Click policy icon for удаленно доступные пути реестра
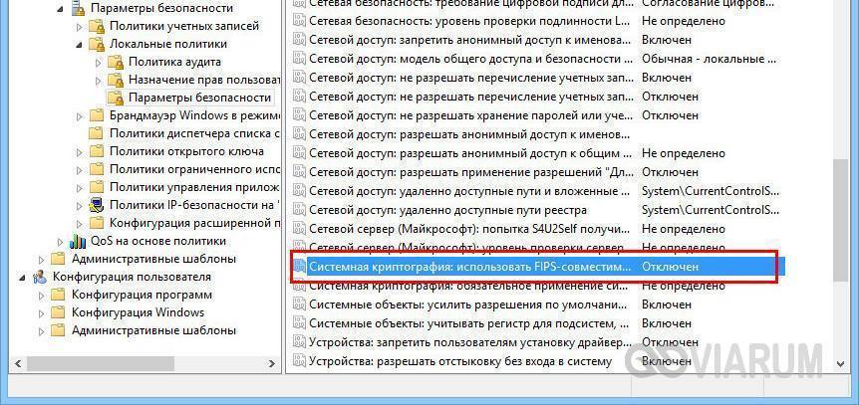The width and height of the screenshot is (859, 405). click(x=299, y=210)
